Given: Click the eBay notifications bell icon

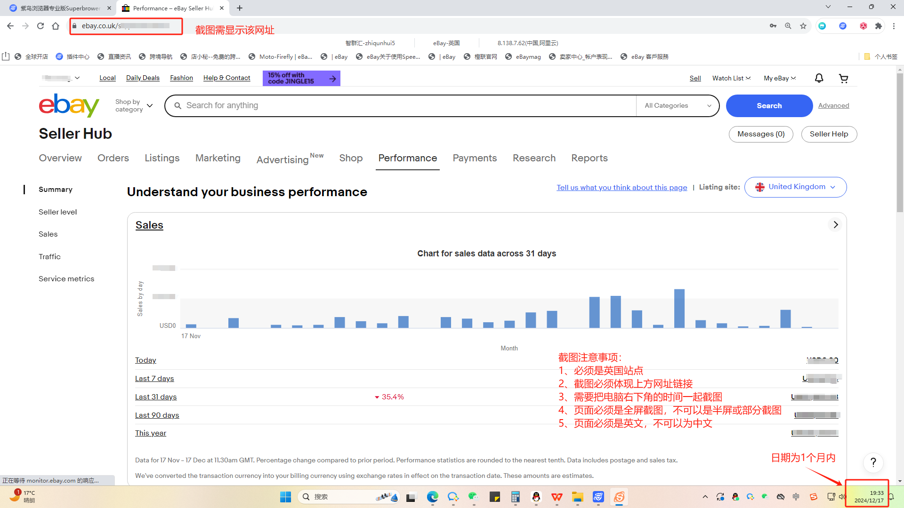Looking at the screenshot, I should [x=819, y=78].
